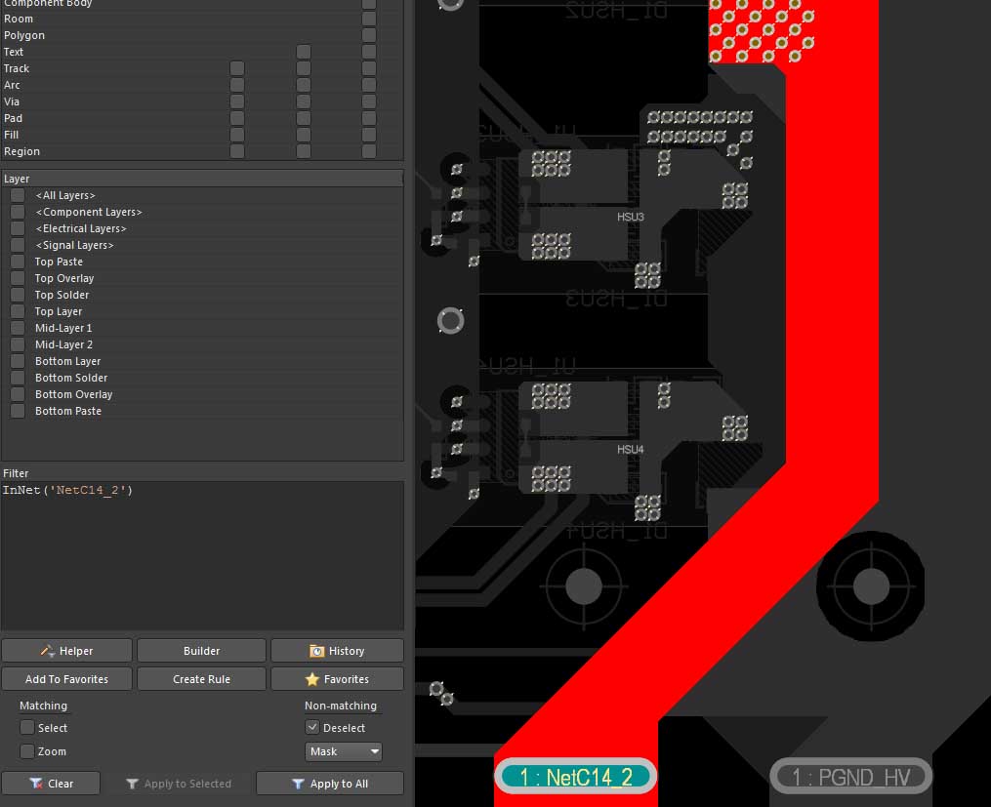The image size is (991, 807).
Task: Clear the current filter
Action: click(51, 784)
